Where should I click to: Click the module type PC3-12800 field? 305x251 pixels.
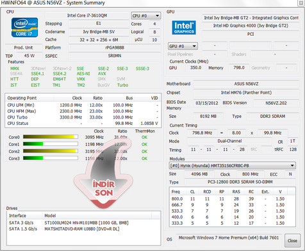click(240, 182)
